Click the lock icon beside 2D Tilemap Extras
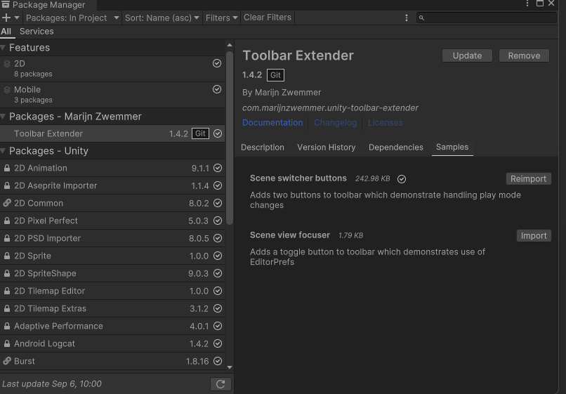 click(7, 308)
